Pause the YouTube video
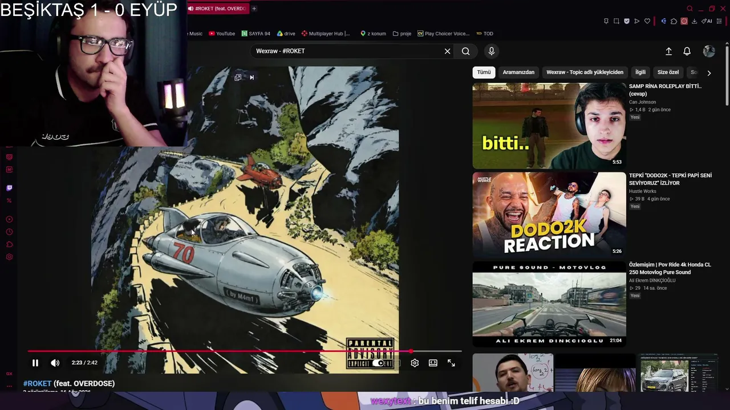This screenshot has height=410, width=730. [x=35, y=363]
